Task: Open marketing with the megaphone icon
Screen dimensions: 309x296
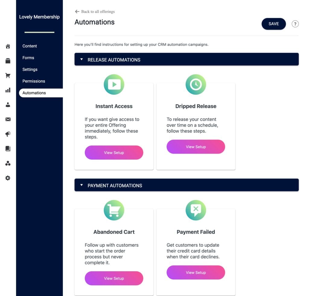Action: point(8,134)
